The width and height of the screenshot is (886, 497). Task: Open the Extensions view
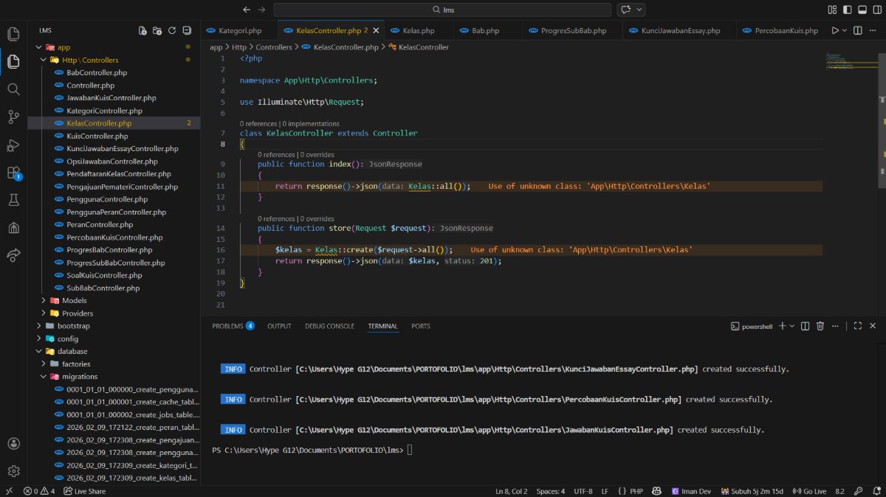(x=13, y=173)
